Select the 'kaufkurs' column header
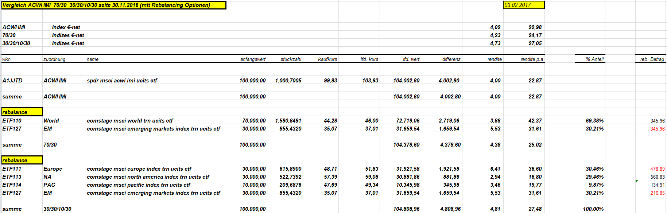The height and width of the screenshot is (213, 667). [327, 59]
